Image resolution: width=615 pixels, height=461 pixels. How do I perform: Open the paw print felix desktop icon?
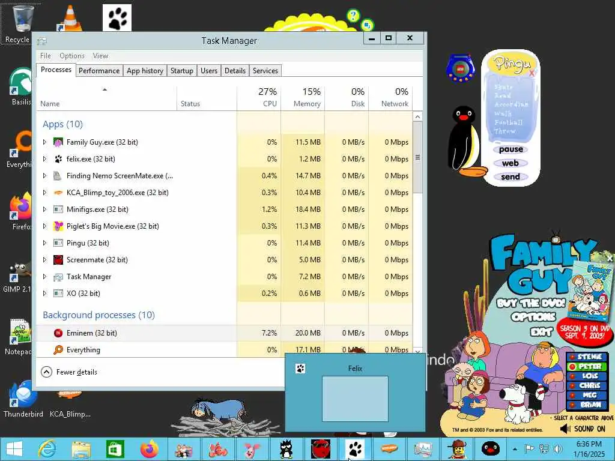click(117, 18)
